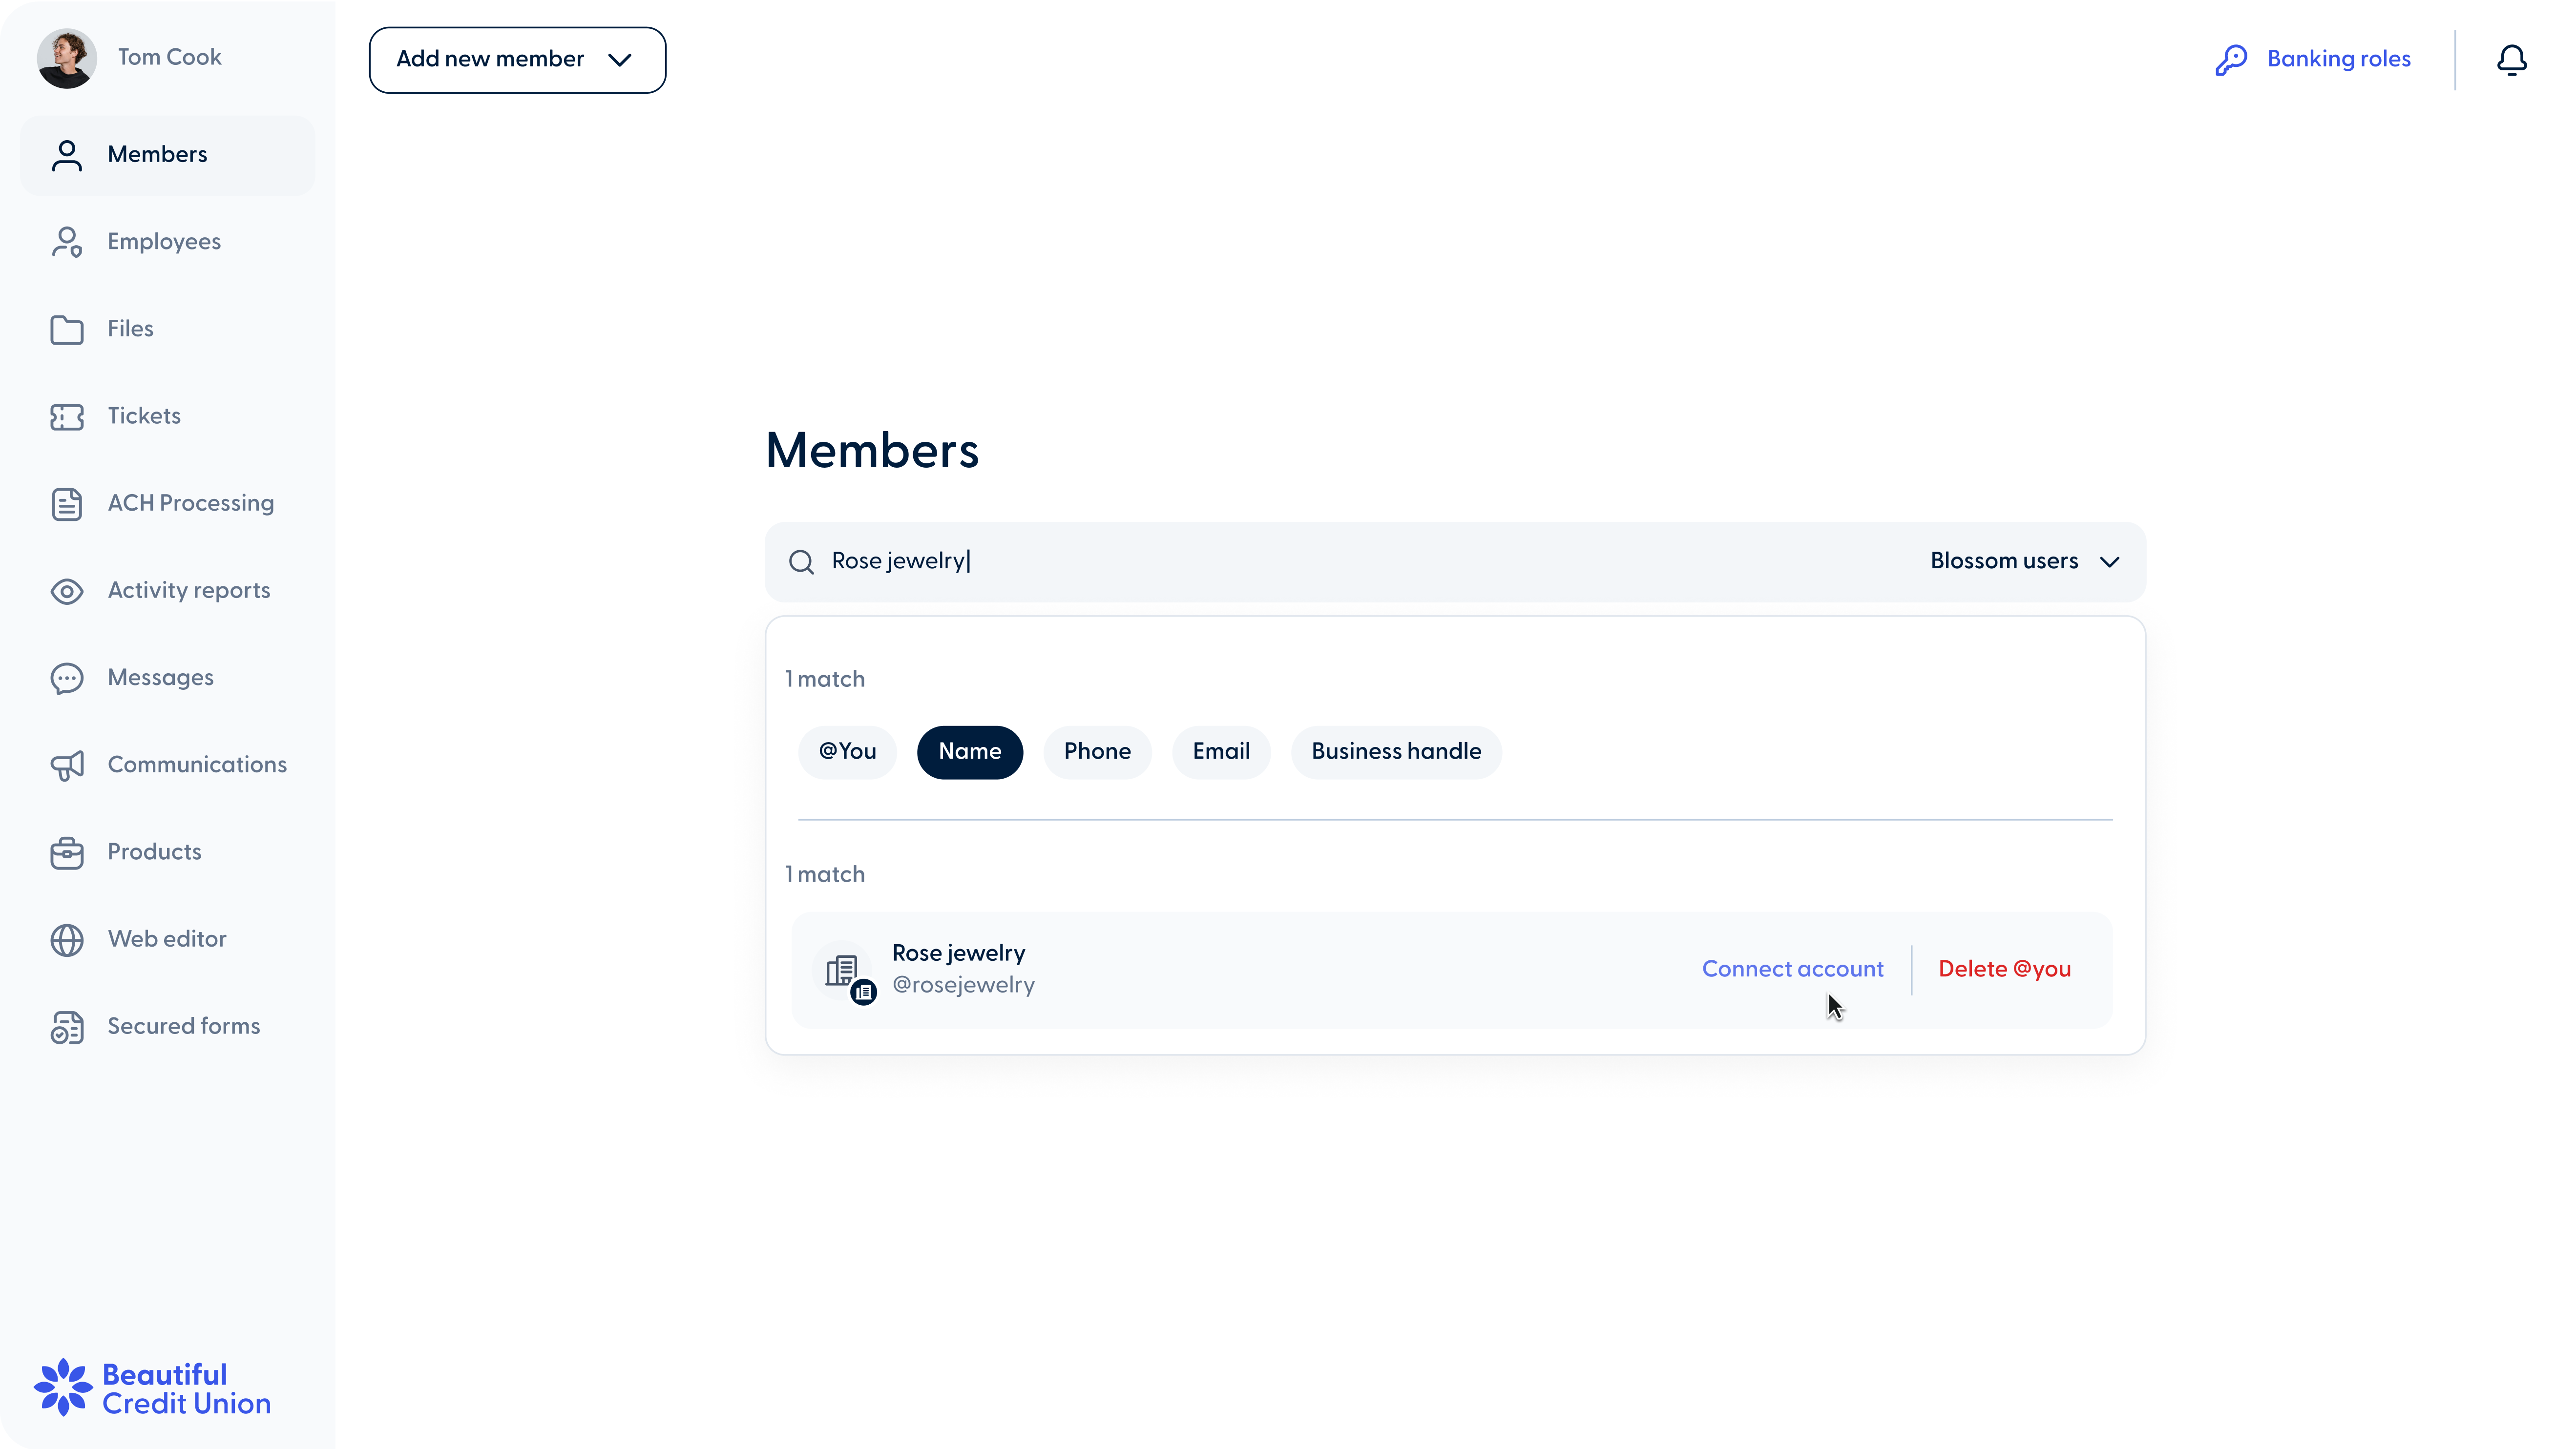Toggle the Name filter chip
The image size is (2576, 1449).
(x=969, y=752)
